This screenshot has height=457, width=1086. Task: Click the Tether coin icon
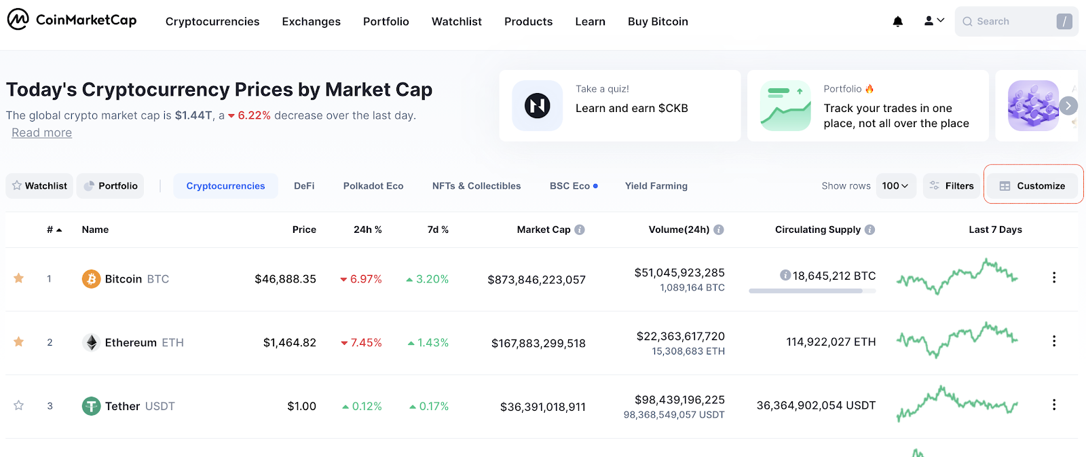pos(91,406)
